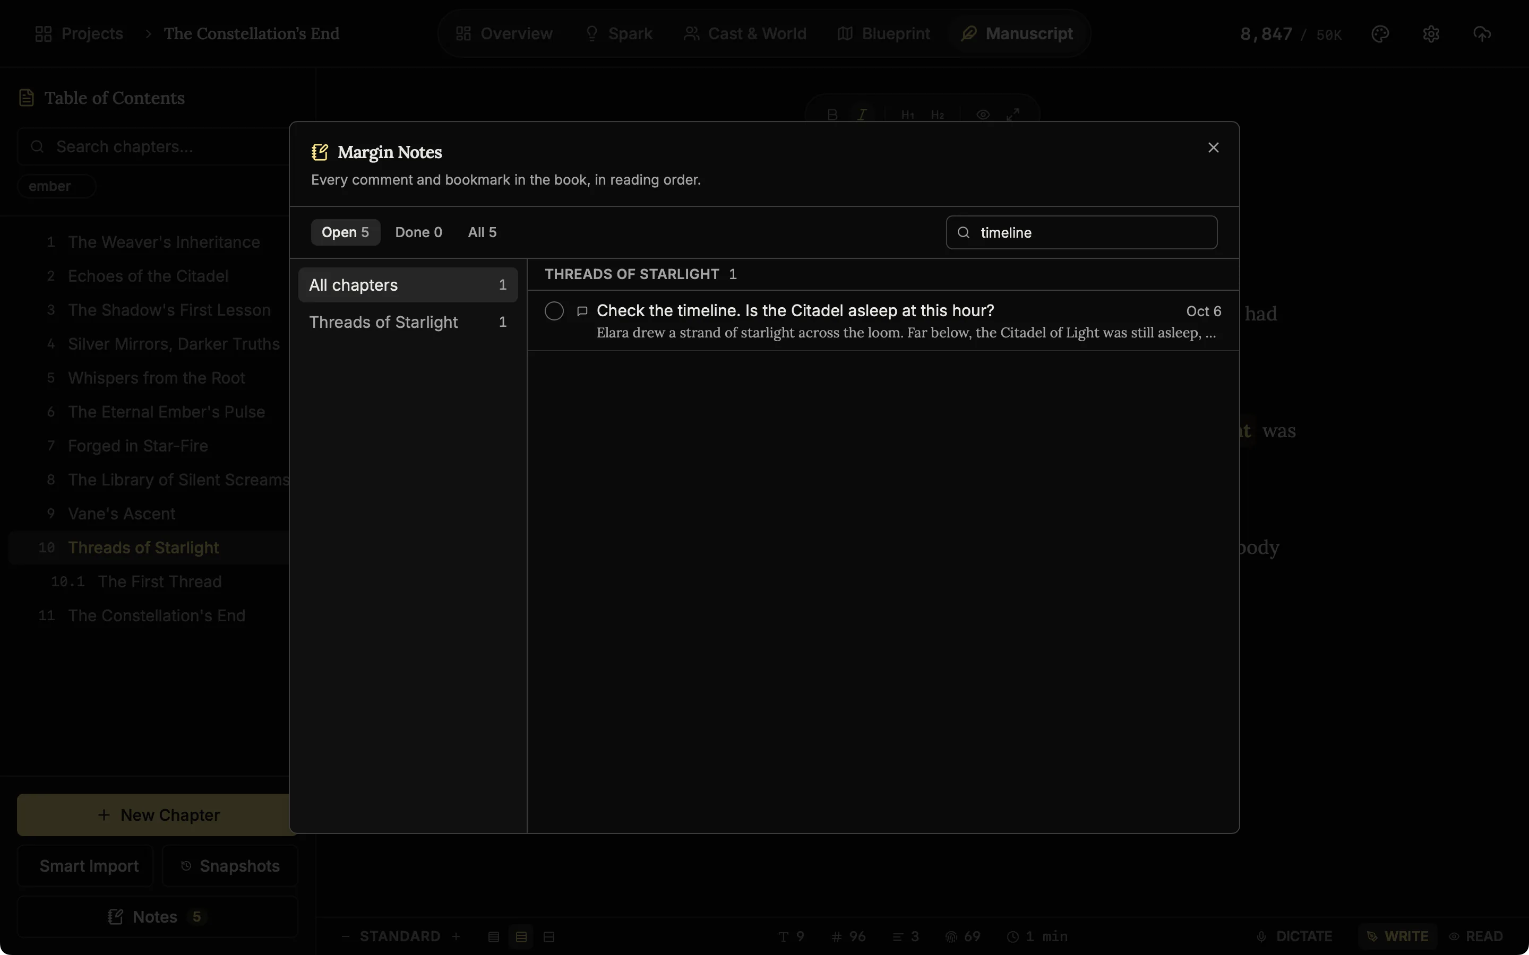
Task: Decrease text size with minus button
Action: point(345,936)
